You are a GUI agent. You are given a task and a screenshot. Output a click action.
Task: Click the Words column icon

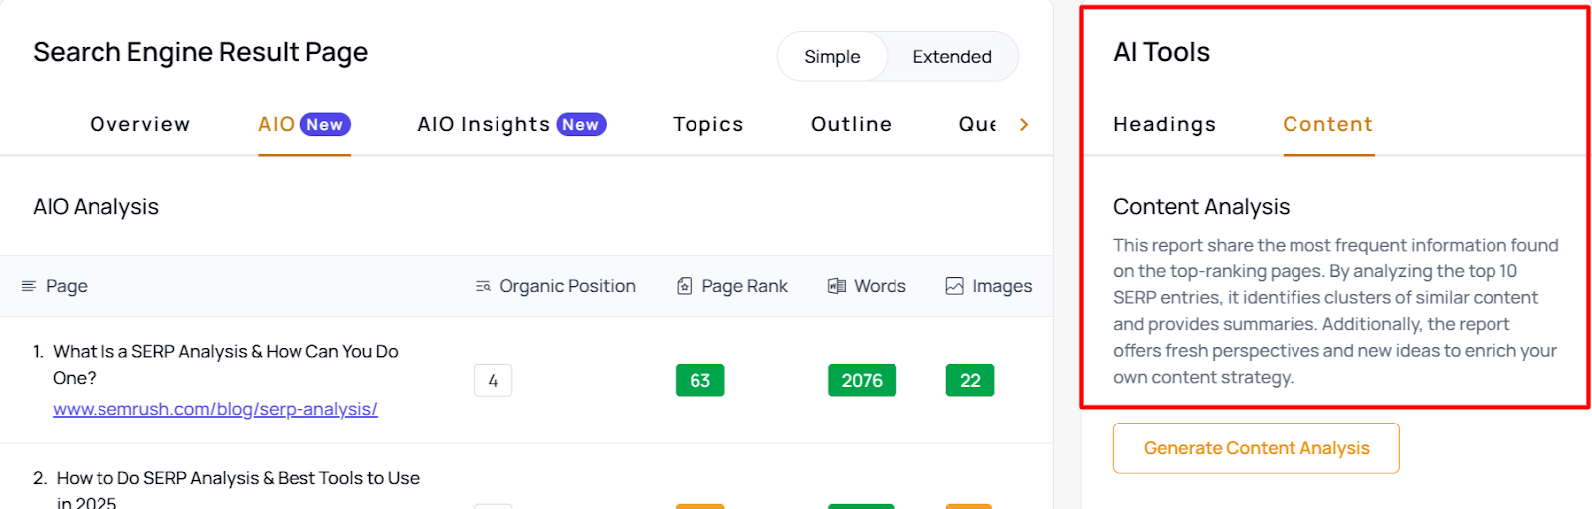tap(837, 286)
